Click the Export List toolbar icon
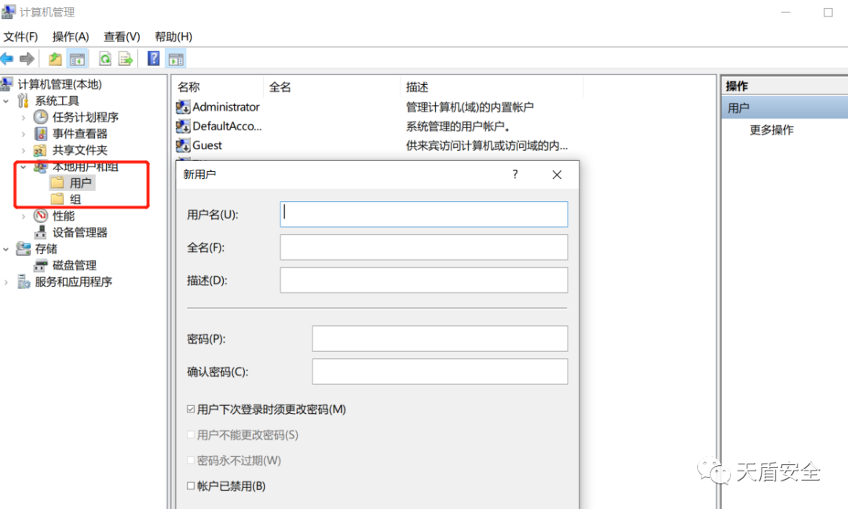Screen dimensions: 848x509 126,59
